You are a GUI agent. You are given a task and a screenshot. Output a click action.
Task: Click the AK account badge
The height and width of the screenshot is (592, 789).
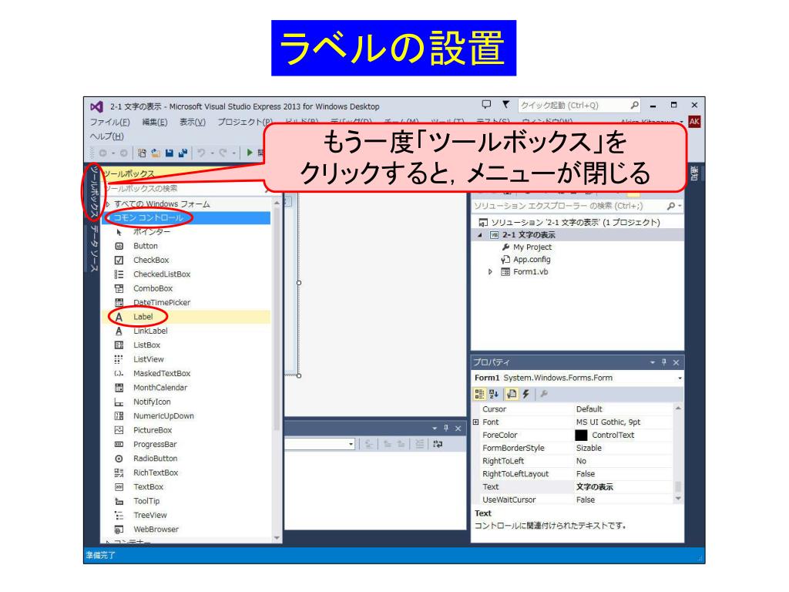pyautogui.click(x=694, y=121)
